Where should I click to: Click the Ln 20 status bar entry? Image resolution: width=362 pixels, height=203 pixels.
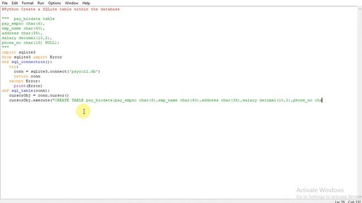(340, 202)
